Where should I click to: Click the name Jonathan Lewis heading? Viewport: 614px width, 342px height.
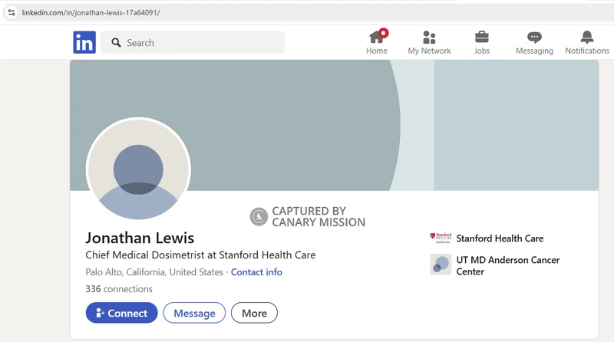point(140,238)
